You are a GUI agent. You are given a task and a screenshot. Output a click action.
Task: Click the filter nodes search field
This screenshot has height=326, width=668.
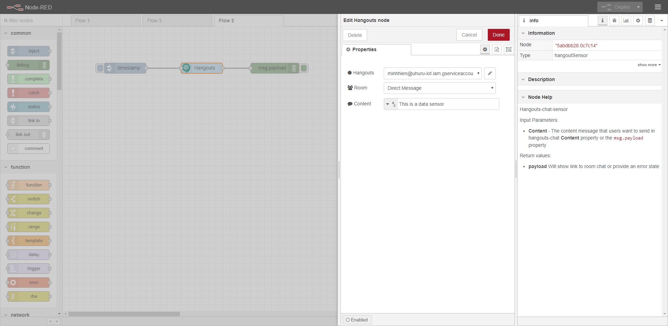pos(31,21)
